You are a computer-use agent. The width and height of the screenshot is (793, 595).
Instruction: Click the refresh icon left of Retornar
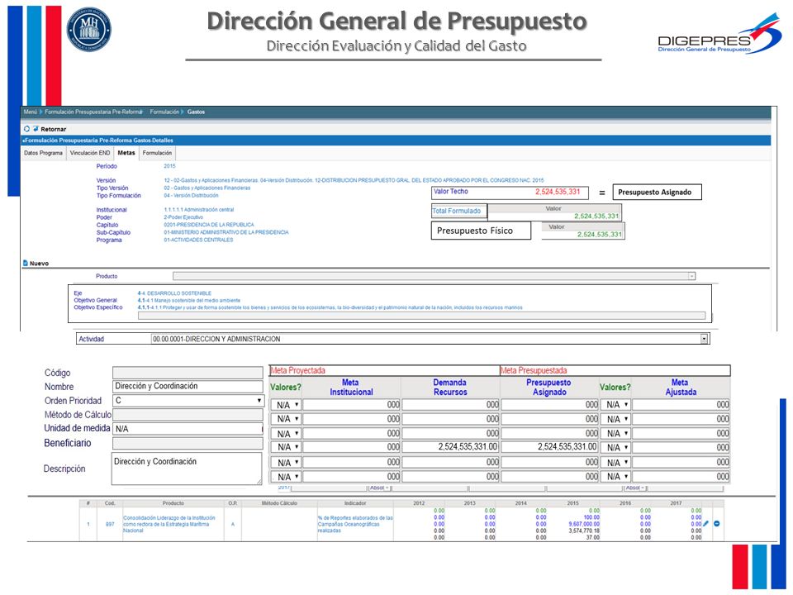tap(26, 129)
